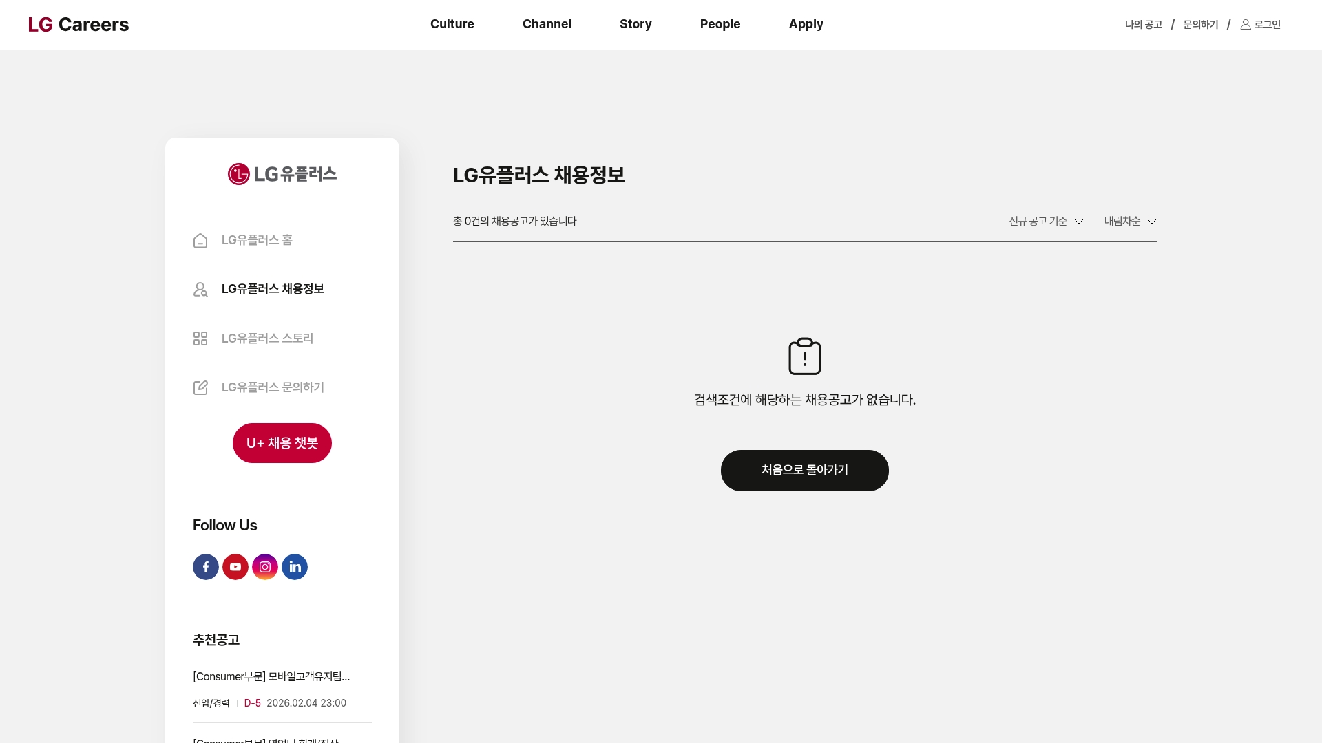Select the home icon for LG유플러스 홈

point(200,241)
